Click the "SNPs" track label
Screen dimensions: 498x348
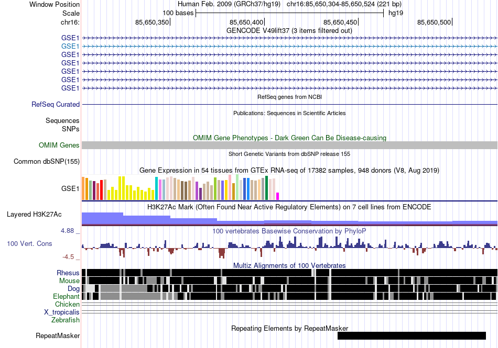coord(71,129)
